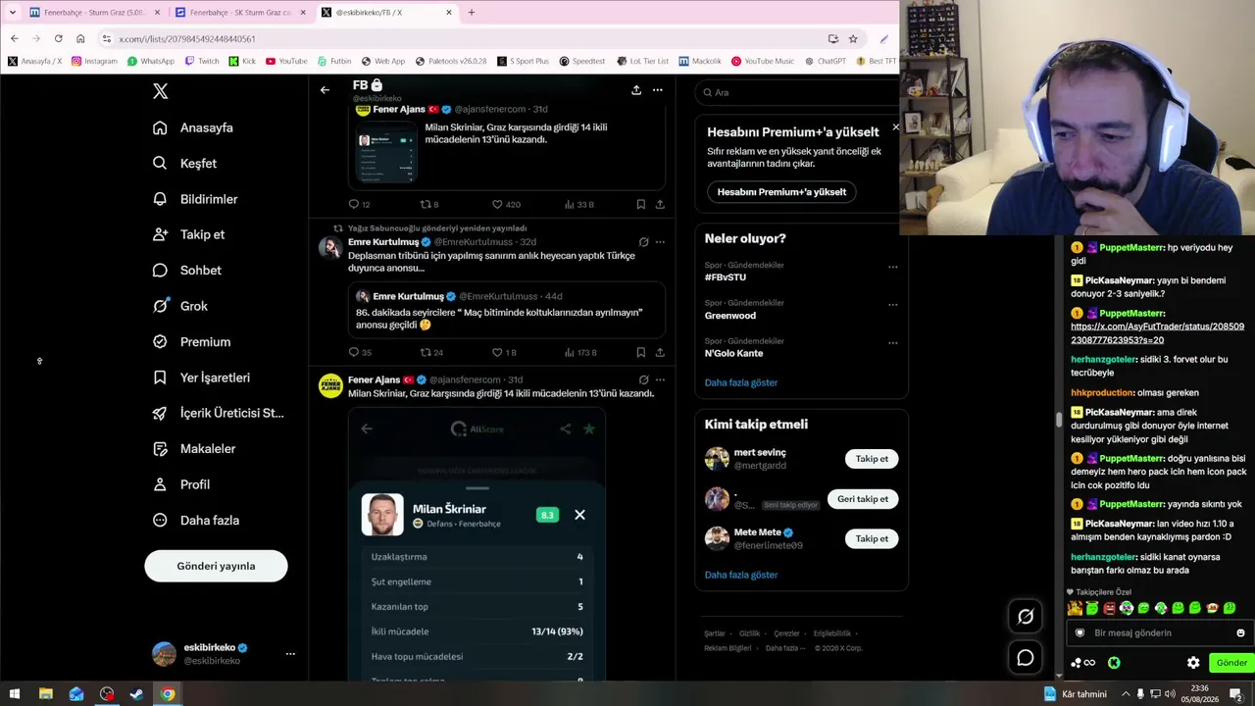Image resolution: width=1255 pixels, height=706 pixels.
Task: Follow mert sevinç with Takip et
Action: pos(872,459)
